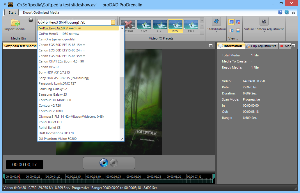Screen dimensions: 300x193
Task: Select the split-screen compare view icon
Action: [231, 31]
